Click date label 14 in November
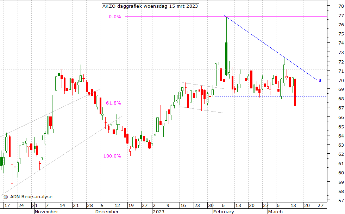 click(62, 206)
